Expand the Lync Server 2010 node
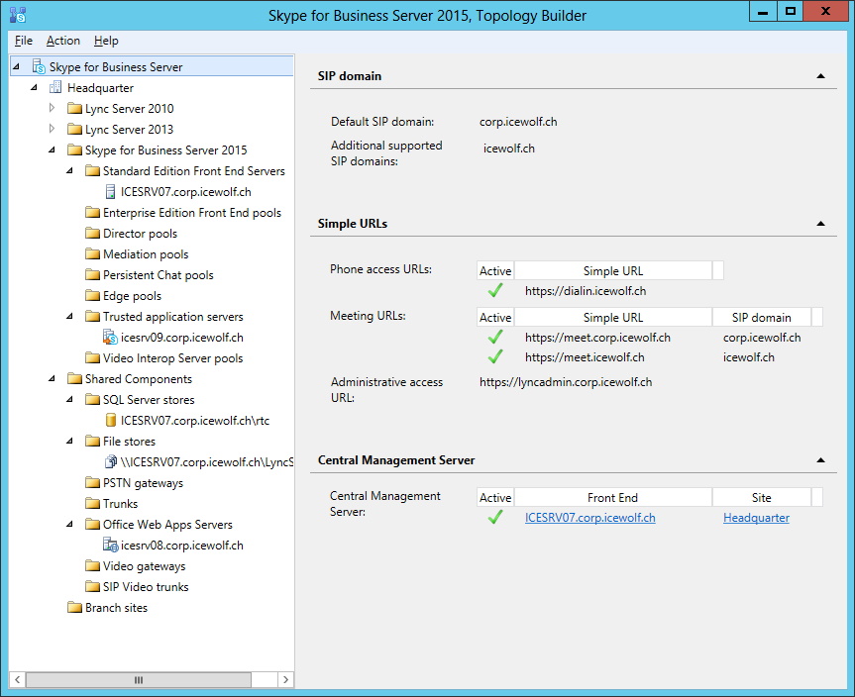 point(52,108)
